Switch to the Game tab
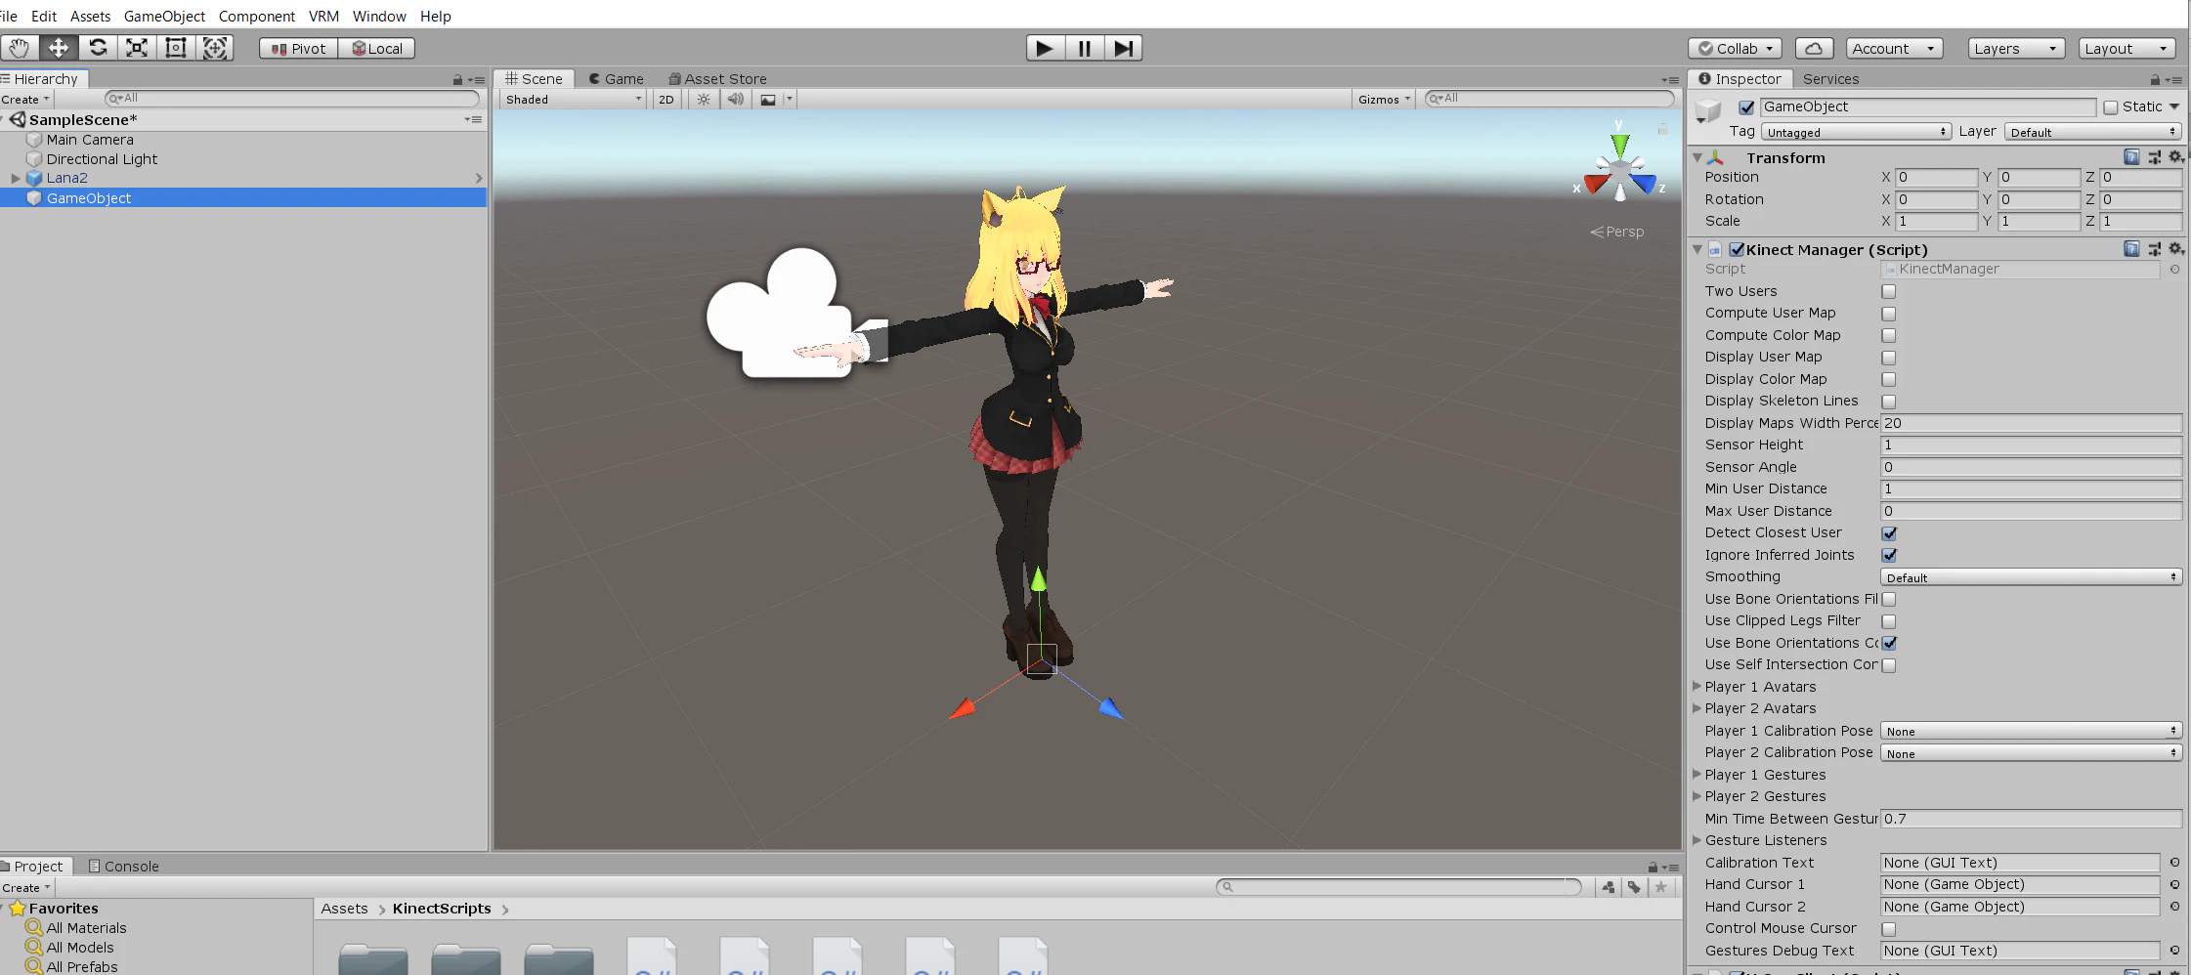 tap(616, 79)
